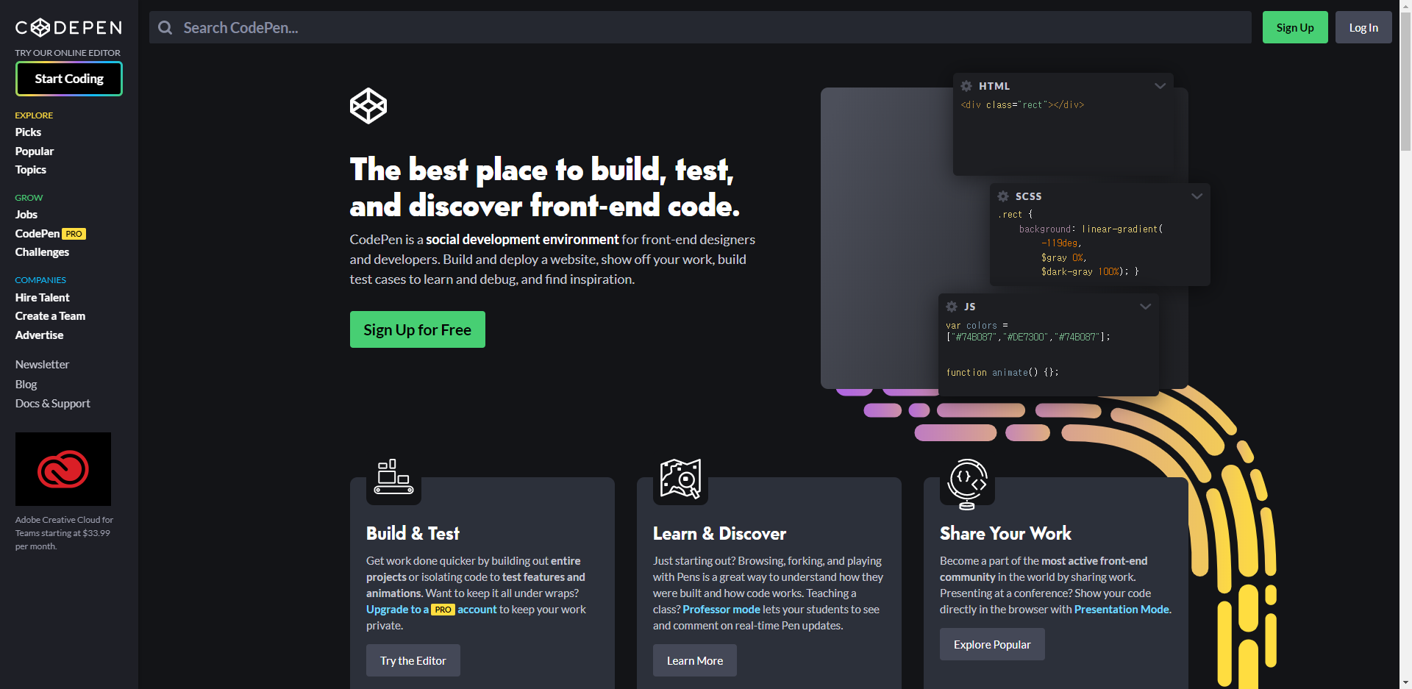Image resolution: width=1412 pixels, height=689 pixels.
Task: Click Sign Up for Free button
Action: (418, 329)
